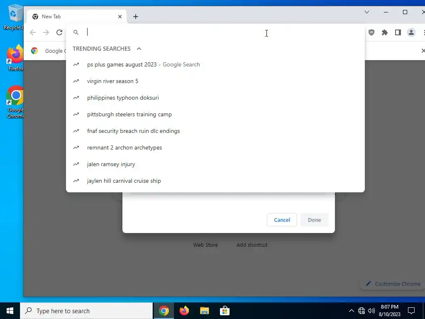Select the Google Chrome desktop shortcut
The image size is (425, 319).
click(x=15, y=102)
